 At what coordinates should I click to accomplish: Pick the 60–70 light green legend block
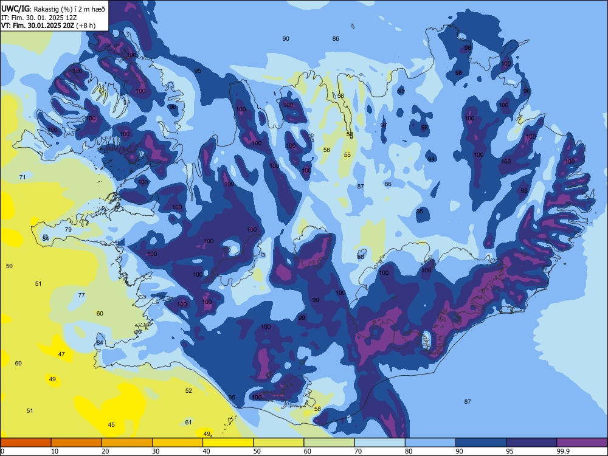click(329, 443)
